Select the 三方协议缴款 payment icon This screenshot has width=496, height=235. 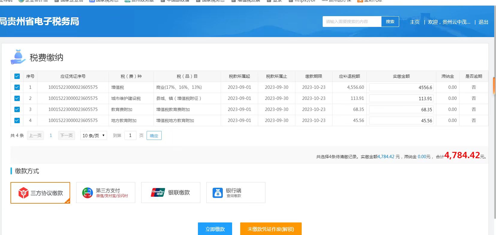23,193
